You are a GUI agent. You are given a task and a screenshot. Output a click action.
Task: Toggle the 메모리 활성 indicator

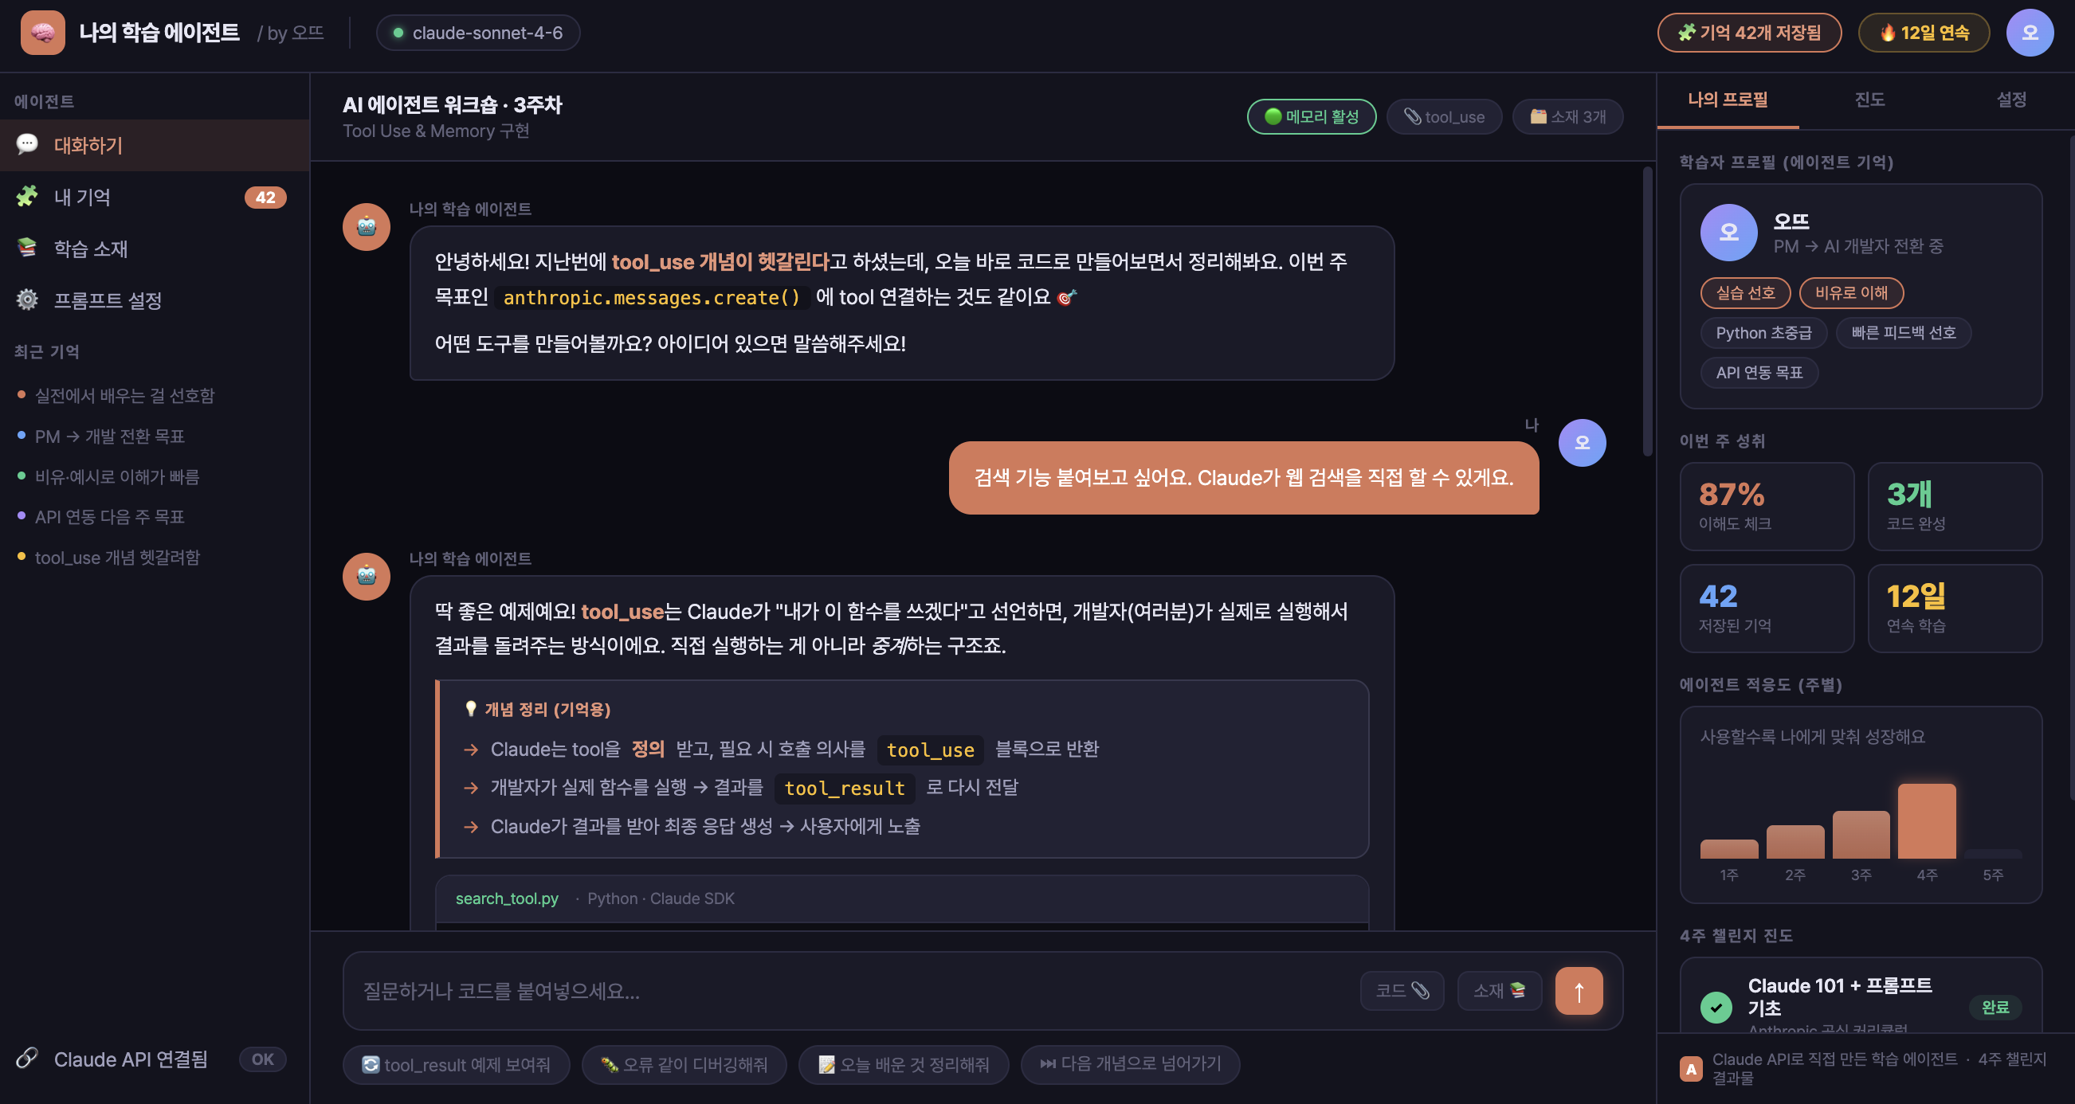click(1312, 116)
